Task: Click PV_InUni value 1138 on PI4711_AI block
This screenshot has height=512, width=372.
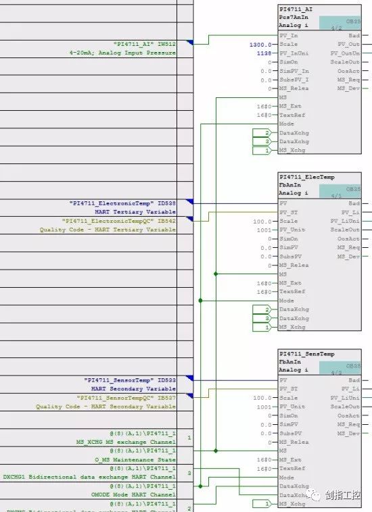Action: pos(264,53)
